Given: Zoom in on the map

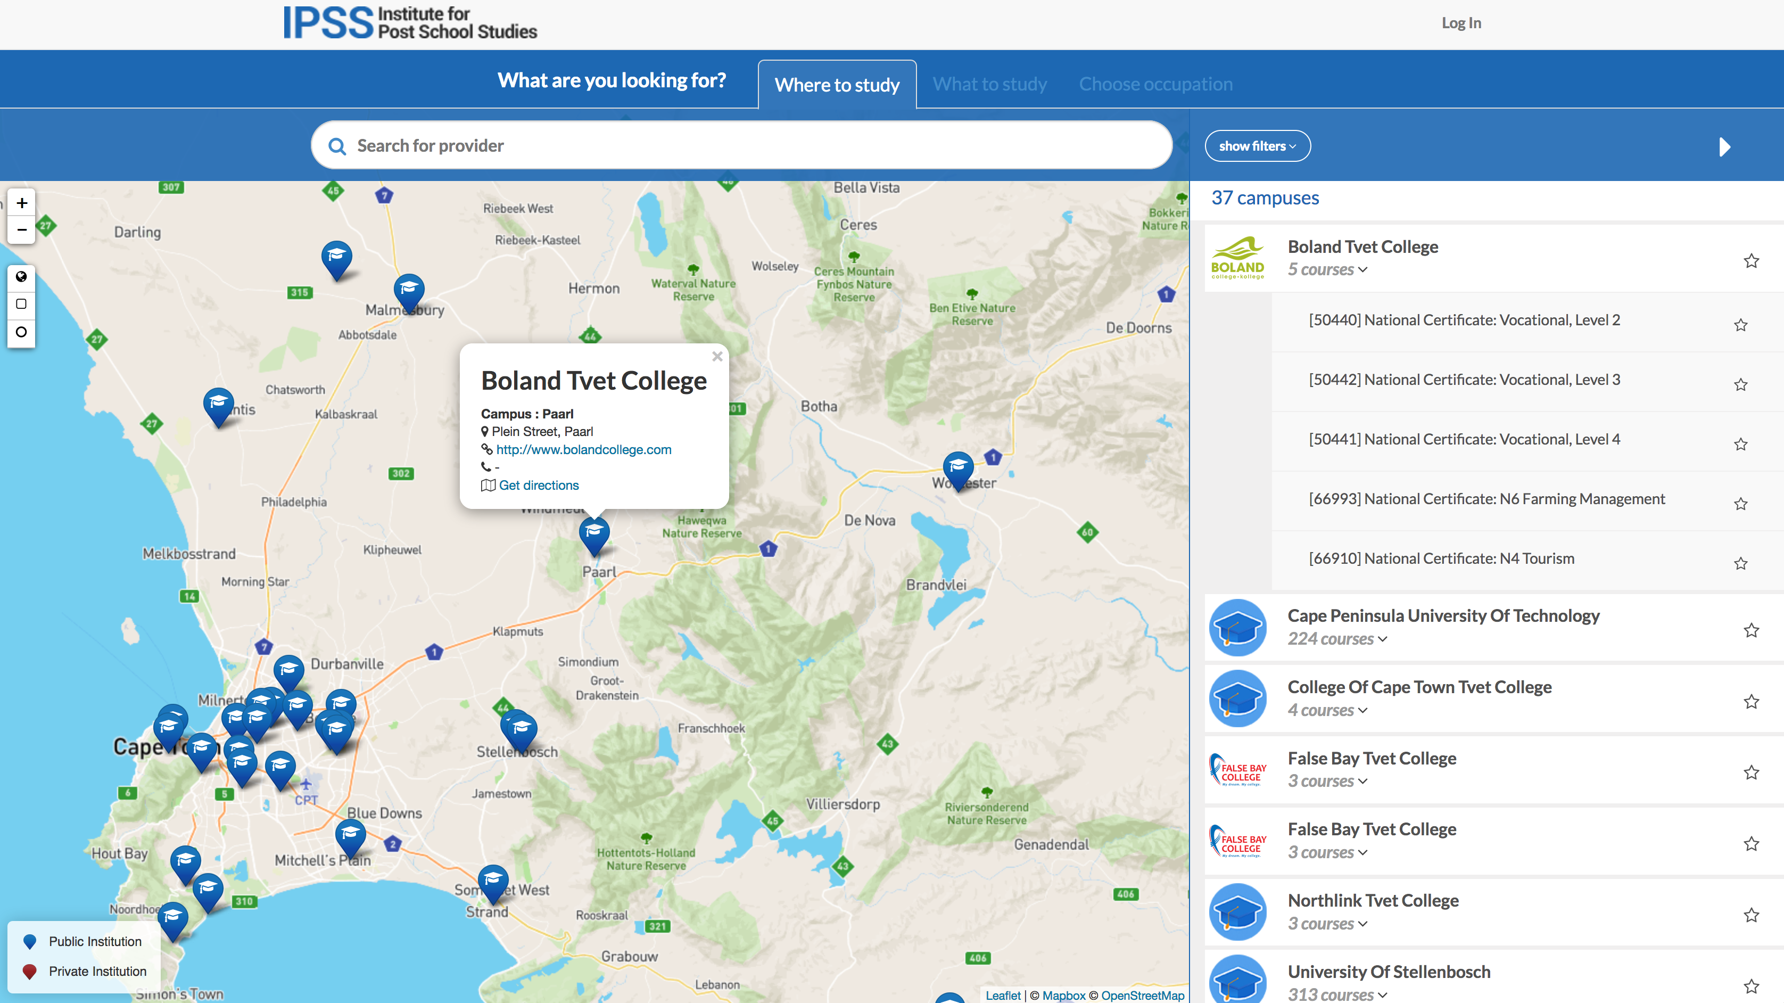Looking at the screenshot, I should [21, 203].
